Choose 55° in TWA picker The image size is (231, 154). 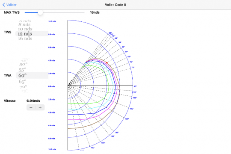(x=22, y=70)
